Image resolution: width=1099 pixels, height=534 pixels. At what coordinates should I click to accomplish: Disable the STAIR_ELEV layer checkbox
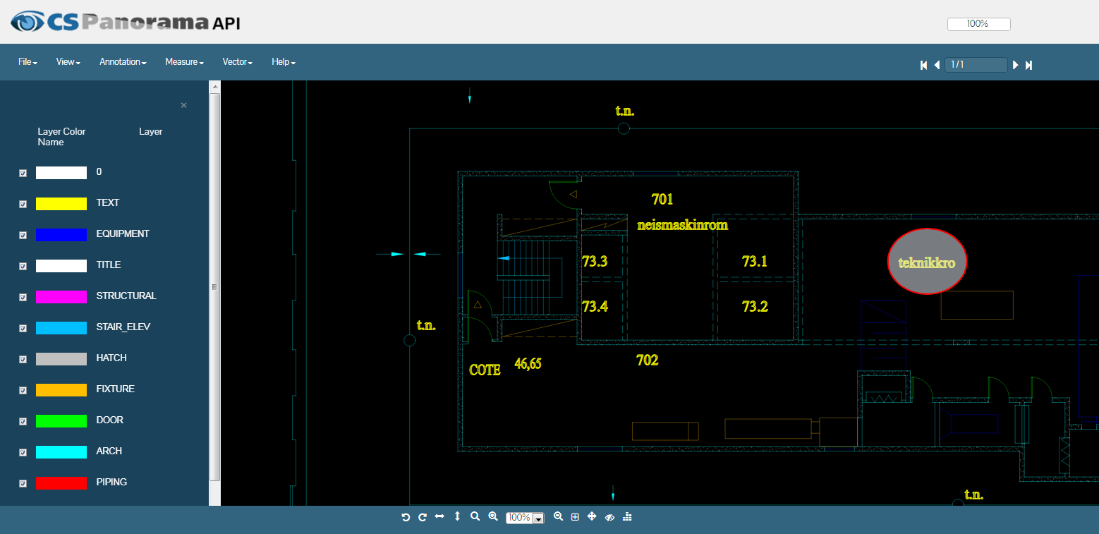23,328
